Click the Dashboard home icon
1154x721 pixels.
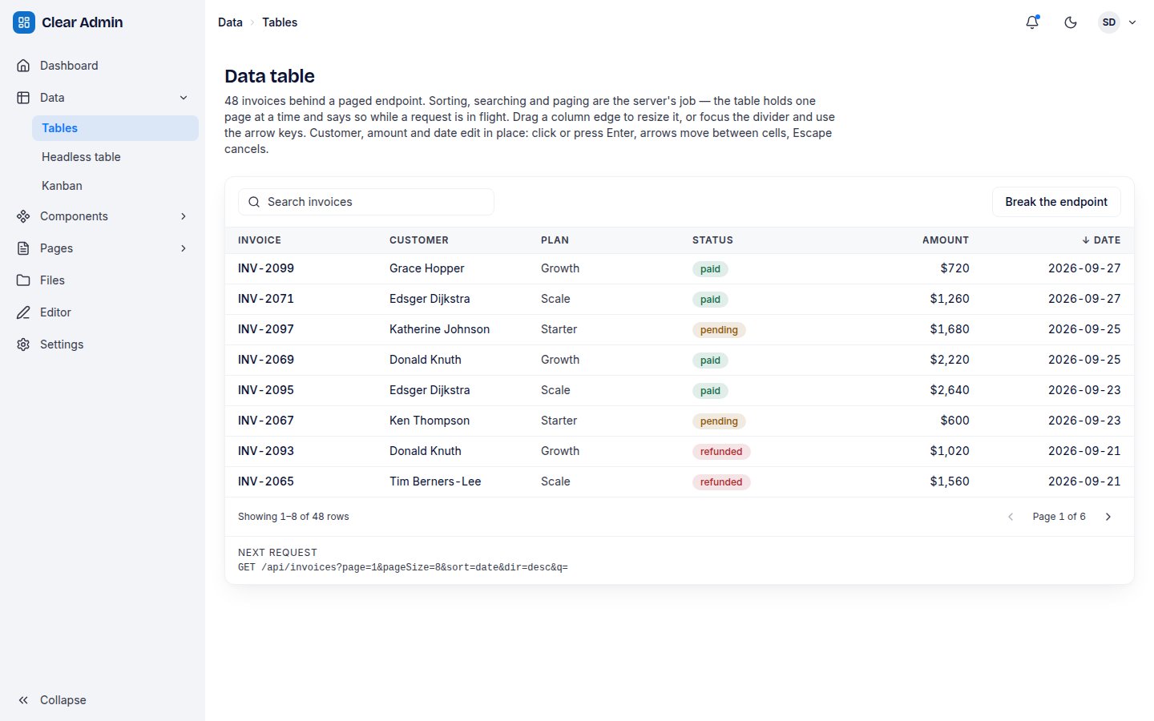(x=23, y=66)
